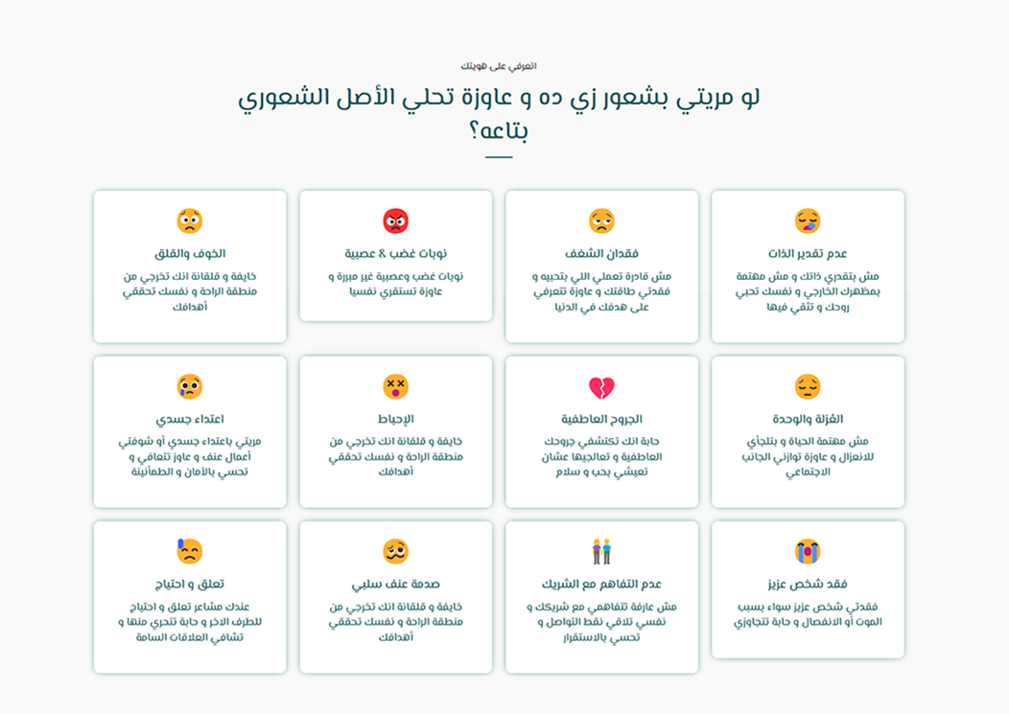Click the pensive emoji above العُزلة والوحدة
Screen dimensions: 1009x714
point(808,387)
